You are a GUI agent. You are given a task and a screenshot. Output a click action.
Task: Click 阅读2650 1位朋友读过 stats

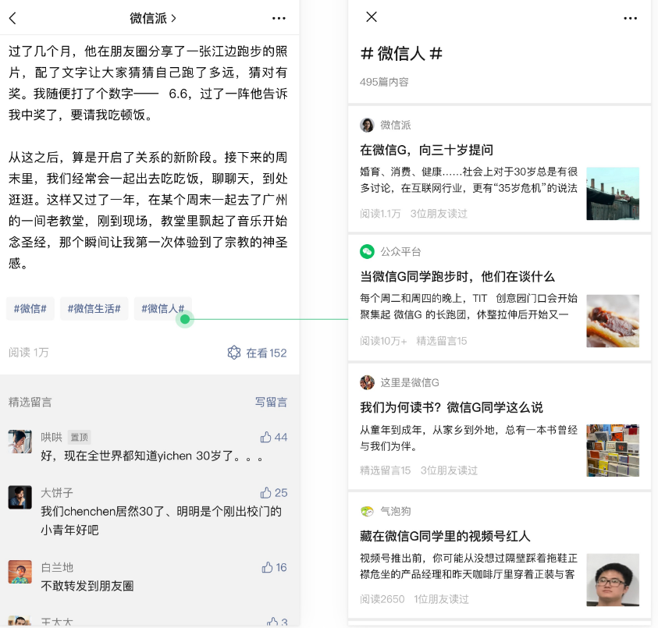click(414, 599)
